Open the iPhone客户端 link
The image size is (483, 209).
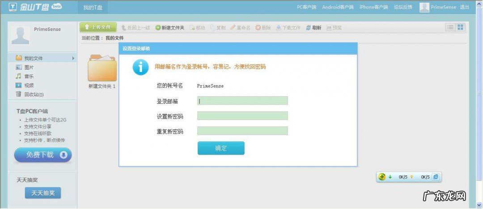coord(373,7)
